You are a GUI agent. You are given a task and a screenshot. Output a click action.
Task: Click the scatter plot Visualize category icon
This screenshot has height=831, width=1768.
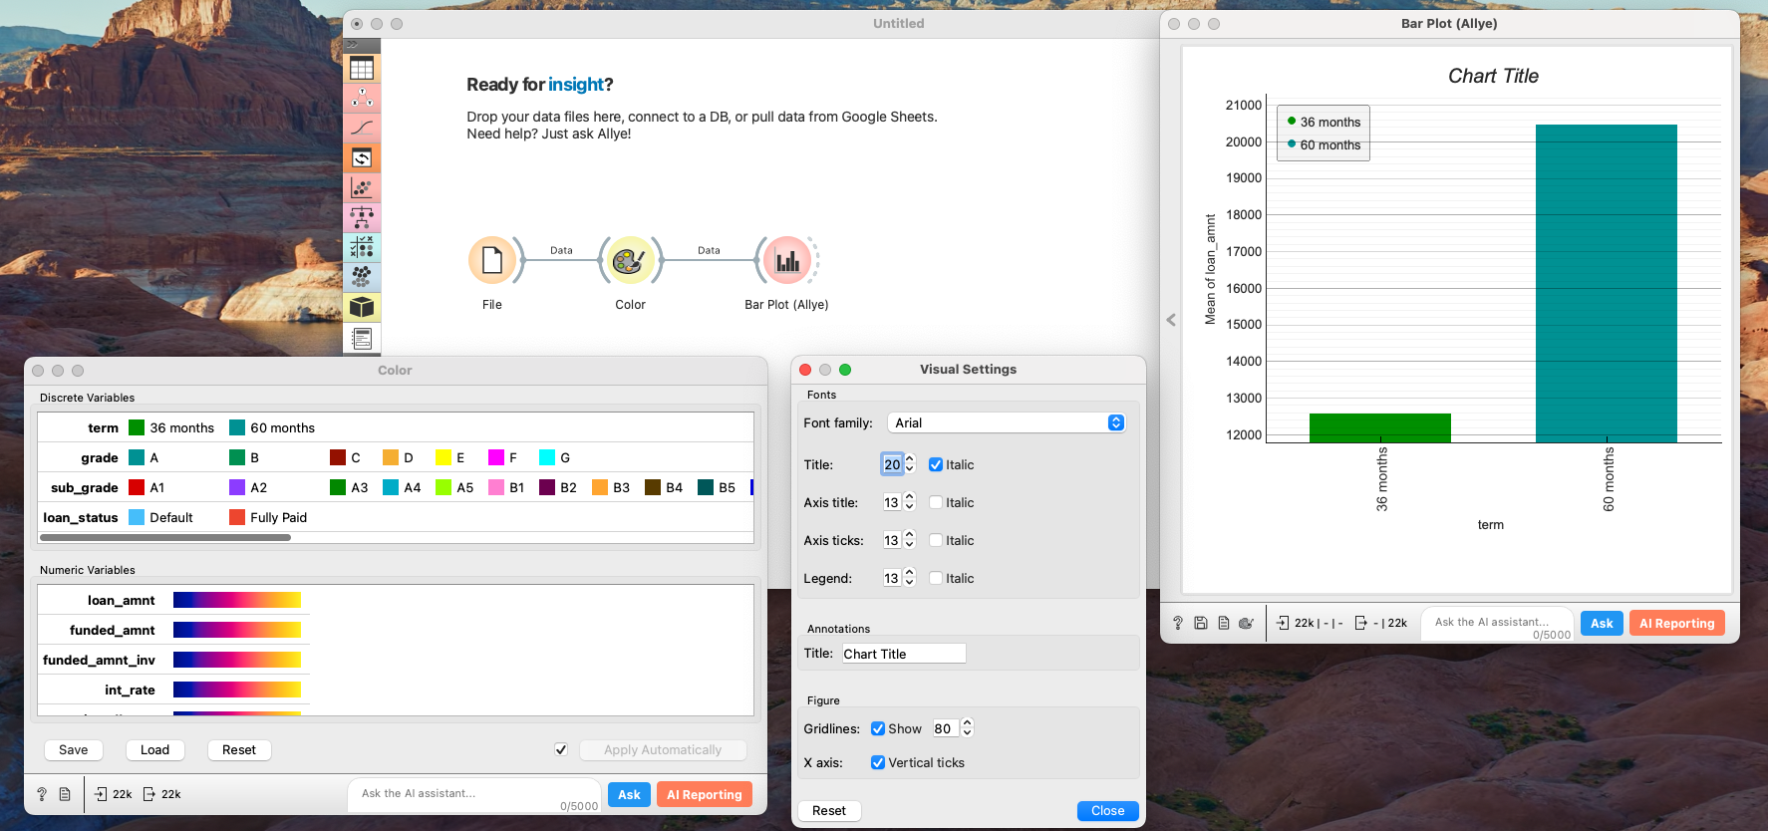362,187
